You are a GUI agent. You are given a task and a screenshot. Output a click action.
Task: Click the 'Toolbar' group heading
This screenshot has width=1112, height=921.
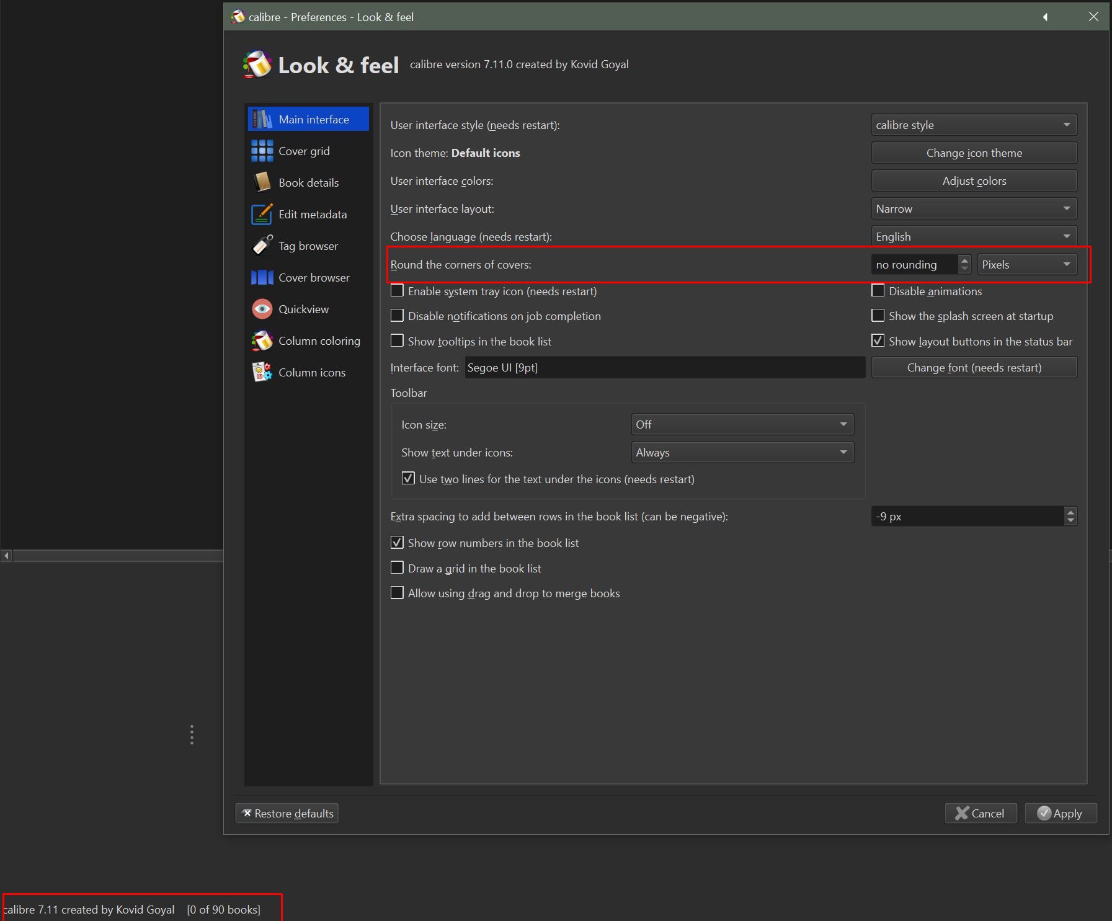click(x=409, y=393)
